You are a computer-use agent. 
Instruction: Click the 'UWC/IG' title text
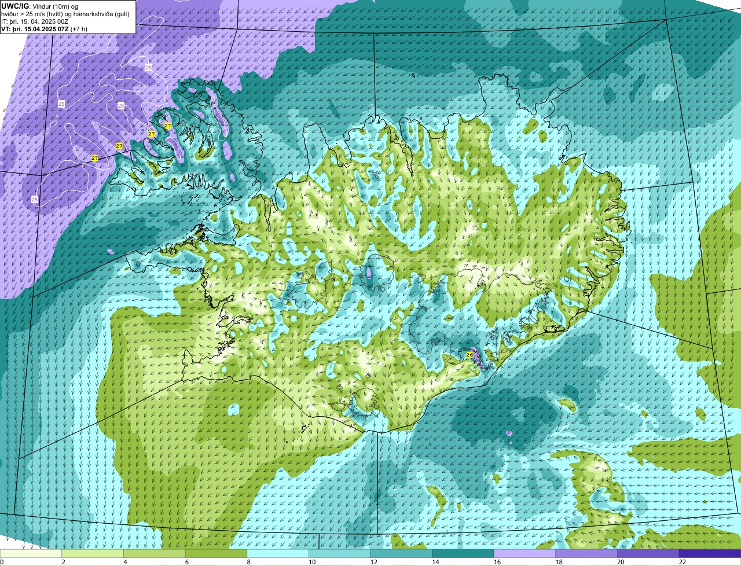(14, 6)
